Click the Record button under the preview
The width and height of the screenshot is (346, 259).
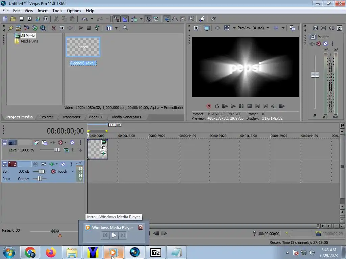[x=208, y=106]
